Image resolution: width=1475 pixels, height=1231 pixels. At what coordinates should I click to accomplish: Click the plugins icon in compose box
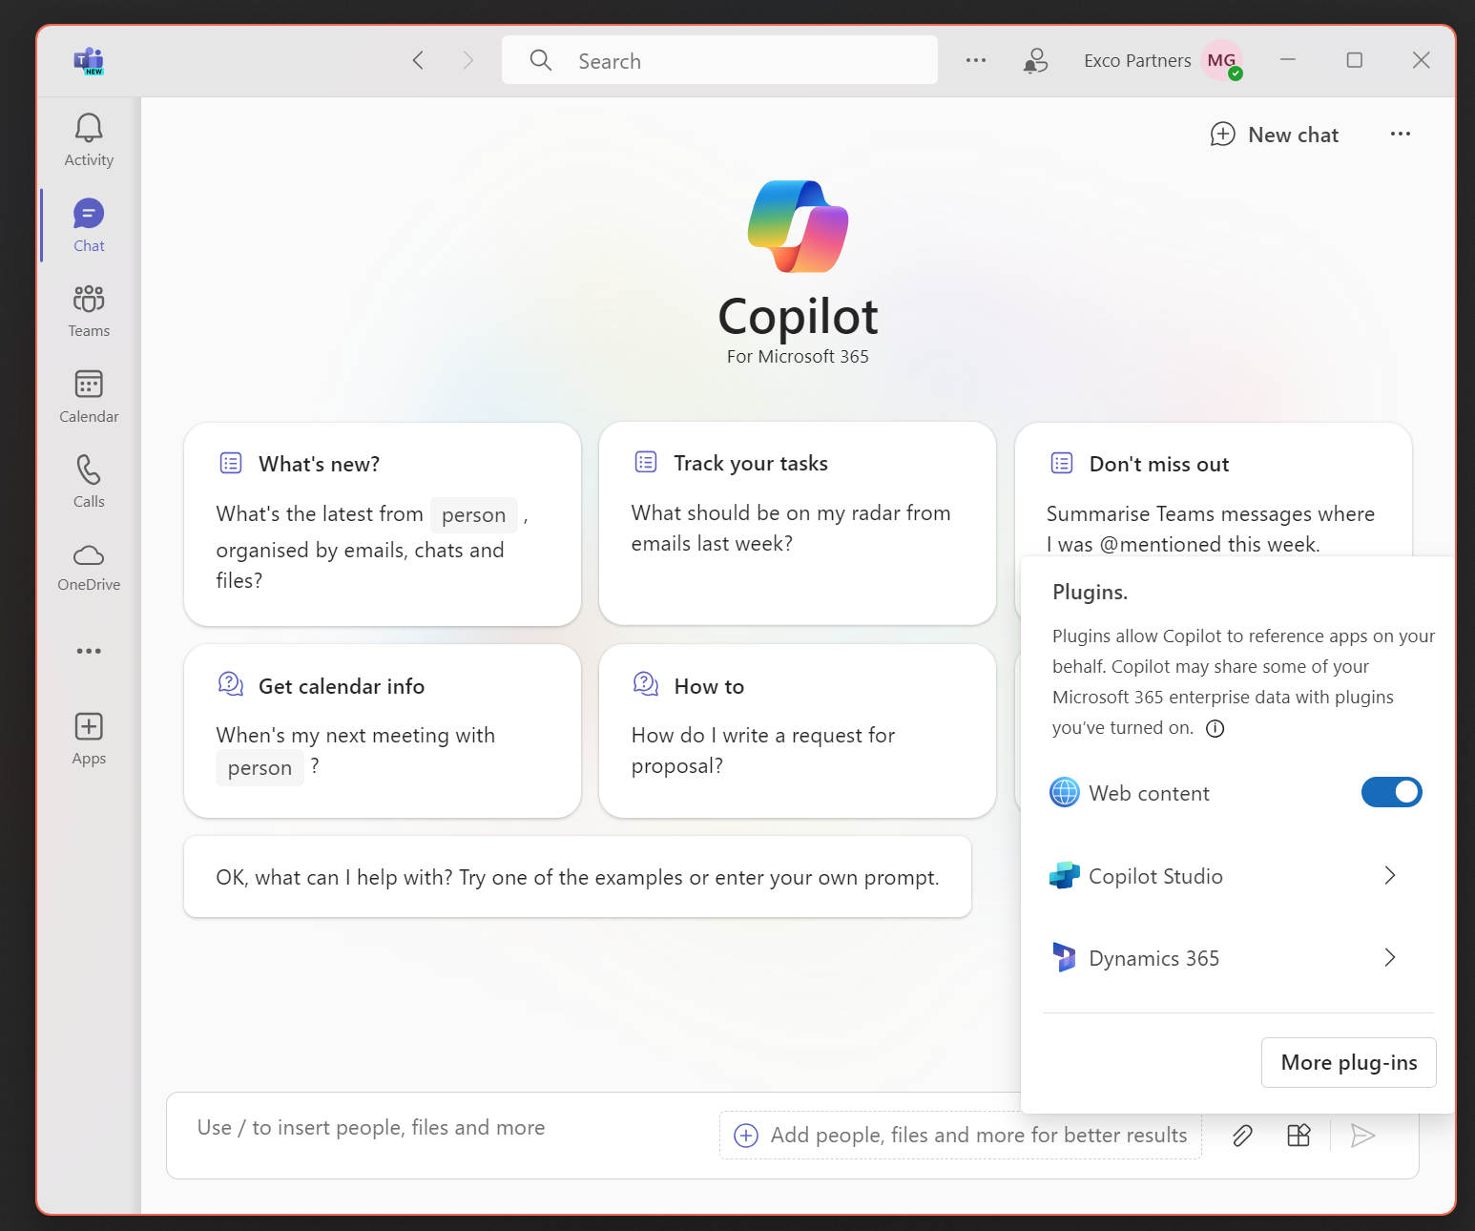click(x=1298, y=1135)
